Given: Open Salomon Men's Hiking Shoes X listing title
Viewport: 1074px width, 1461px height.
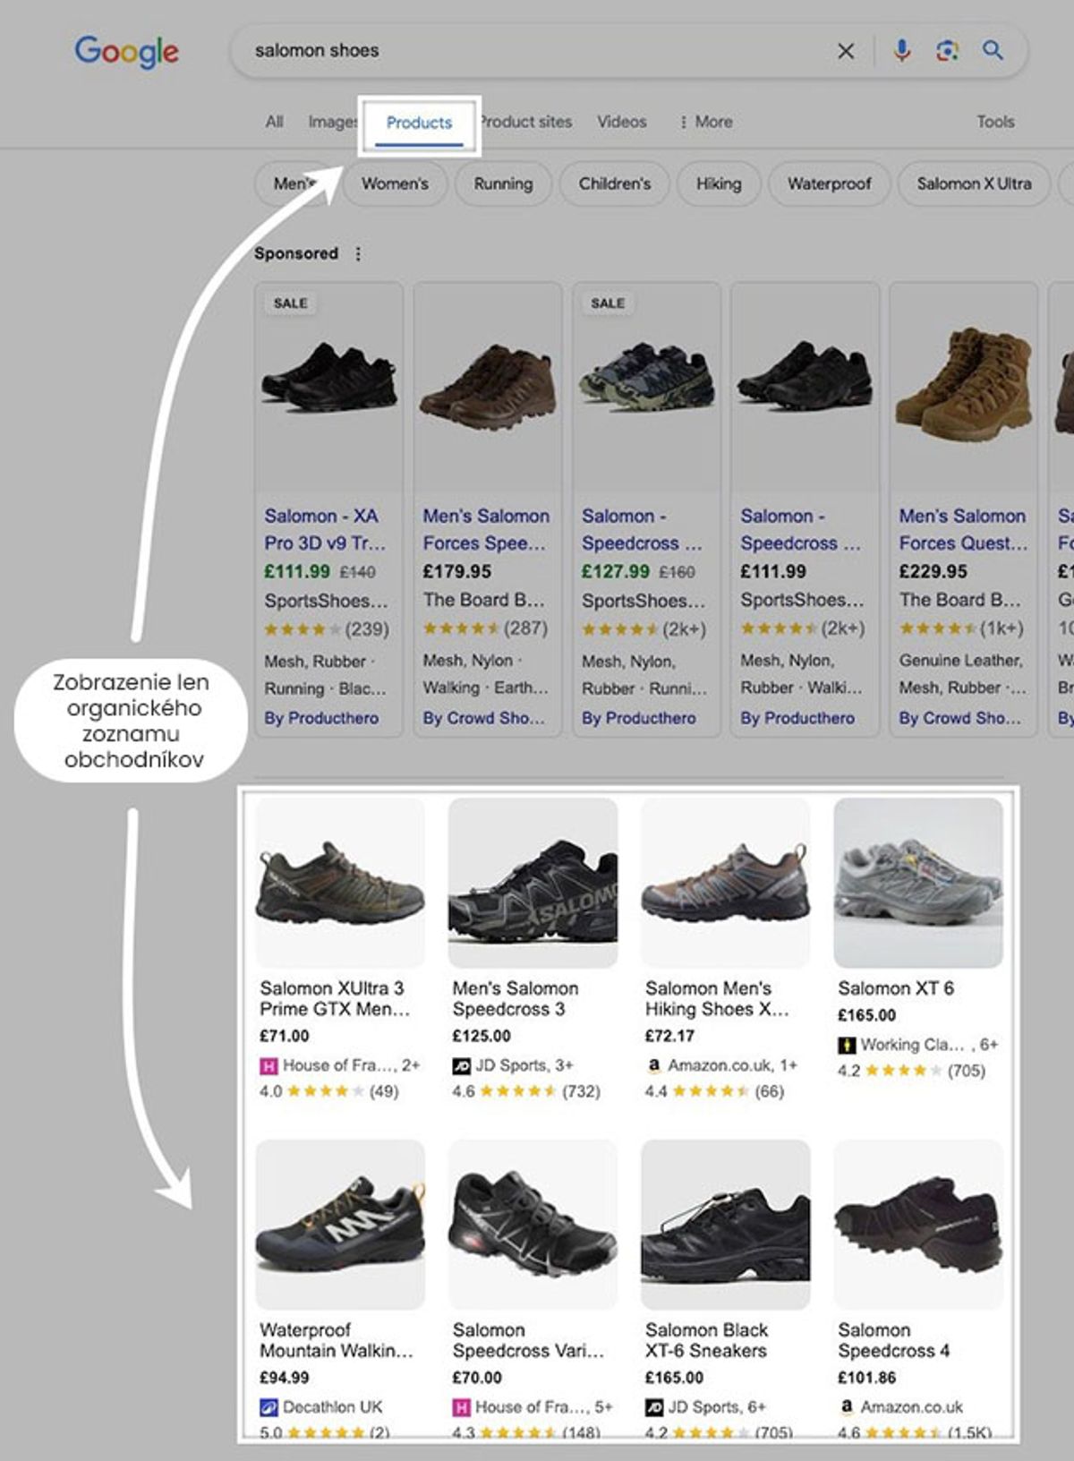Looking at the screenshot, I should [717, 999].
